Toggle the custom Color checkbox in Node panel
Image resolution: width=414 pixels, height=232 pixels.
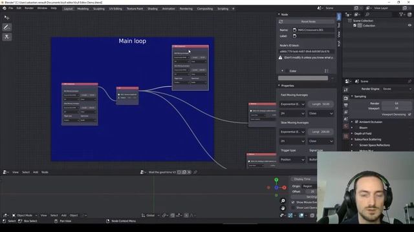pyautogui.click(x=287, y=71)
